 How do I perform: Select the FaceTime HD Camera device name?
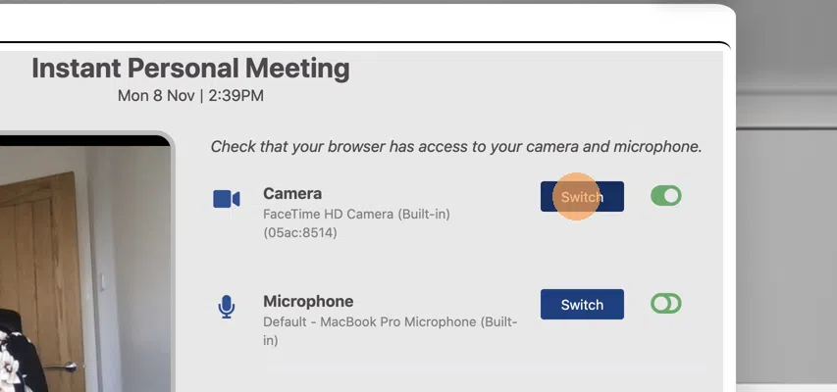[356, 215]
